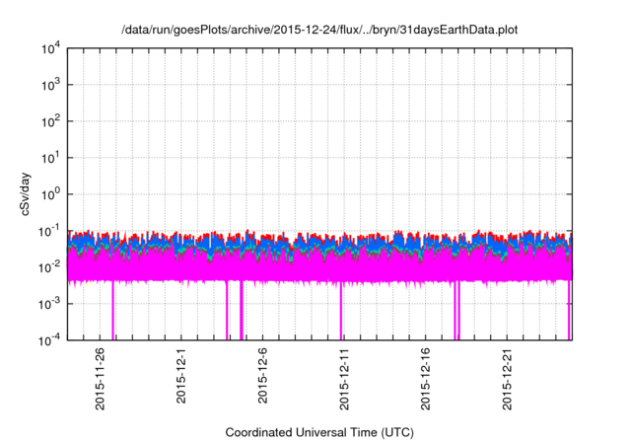631x442 pixels.
Task: Click the Coordinated Universal Time (UTC) axis label
Action: coord(318,432)
